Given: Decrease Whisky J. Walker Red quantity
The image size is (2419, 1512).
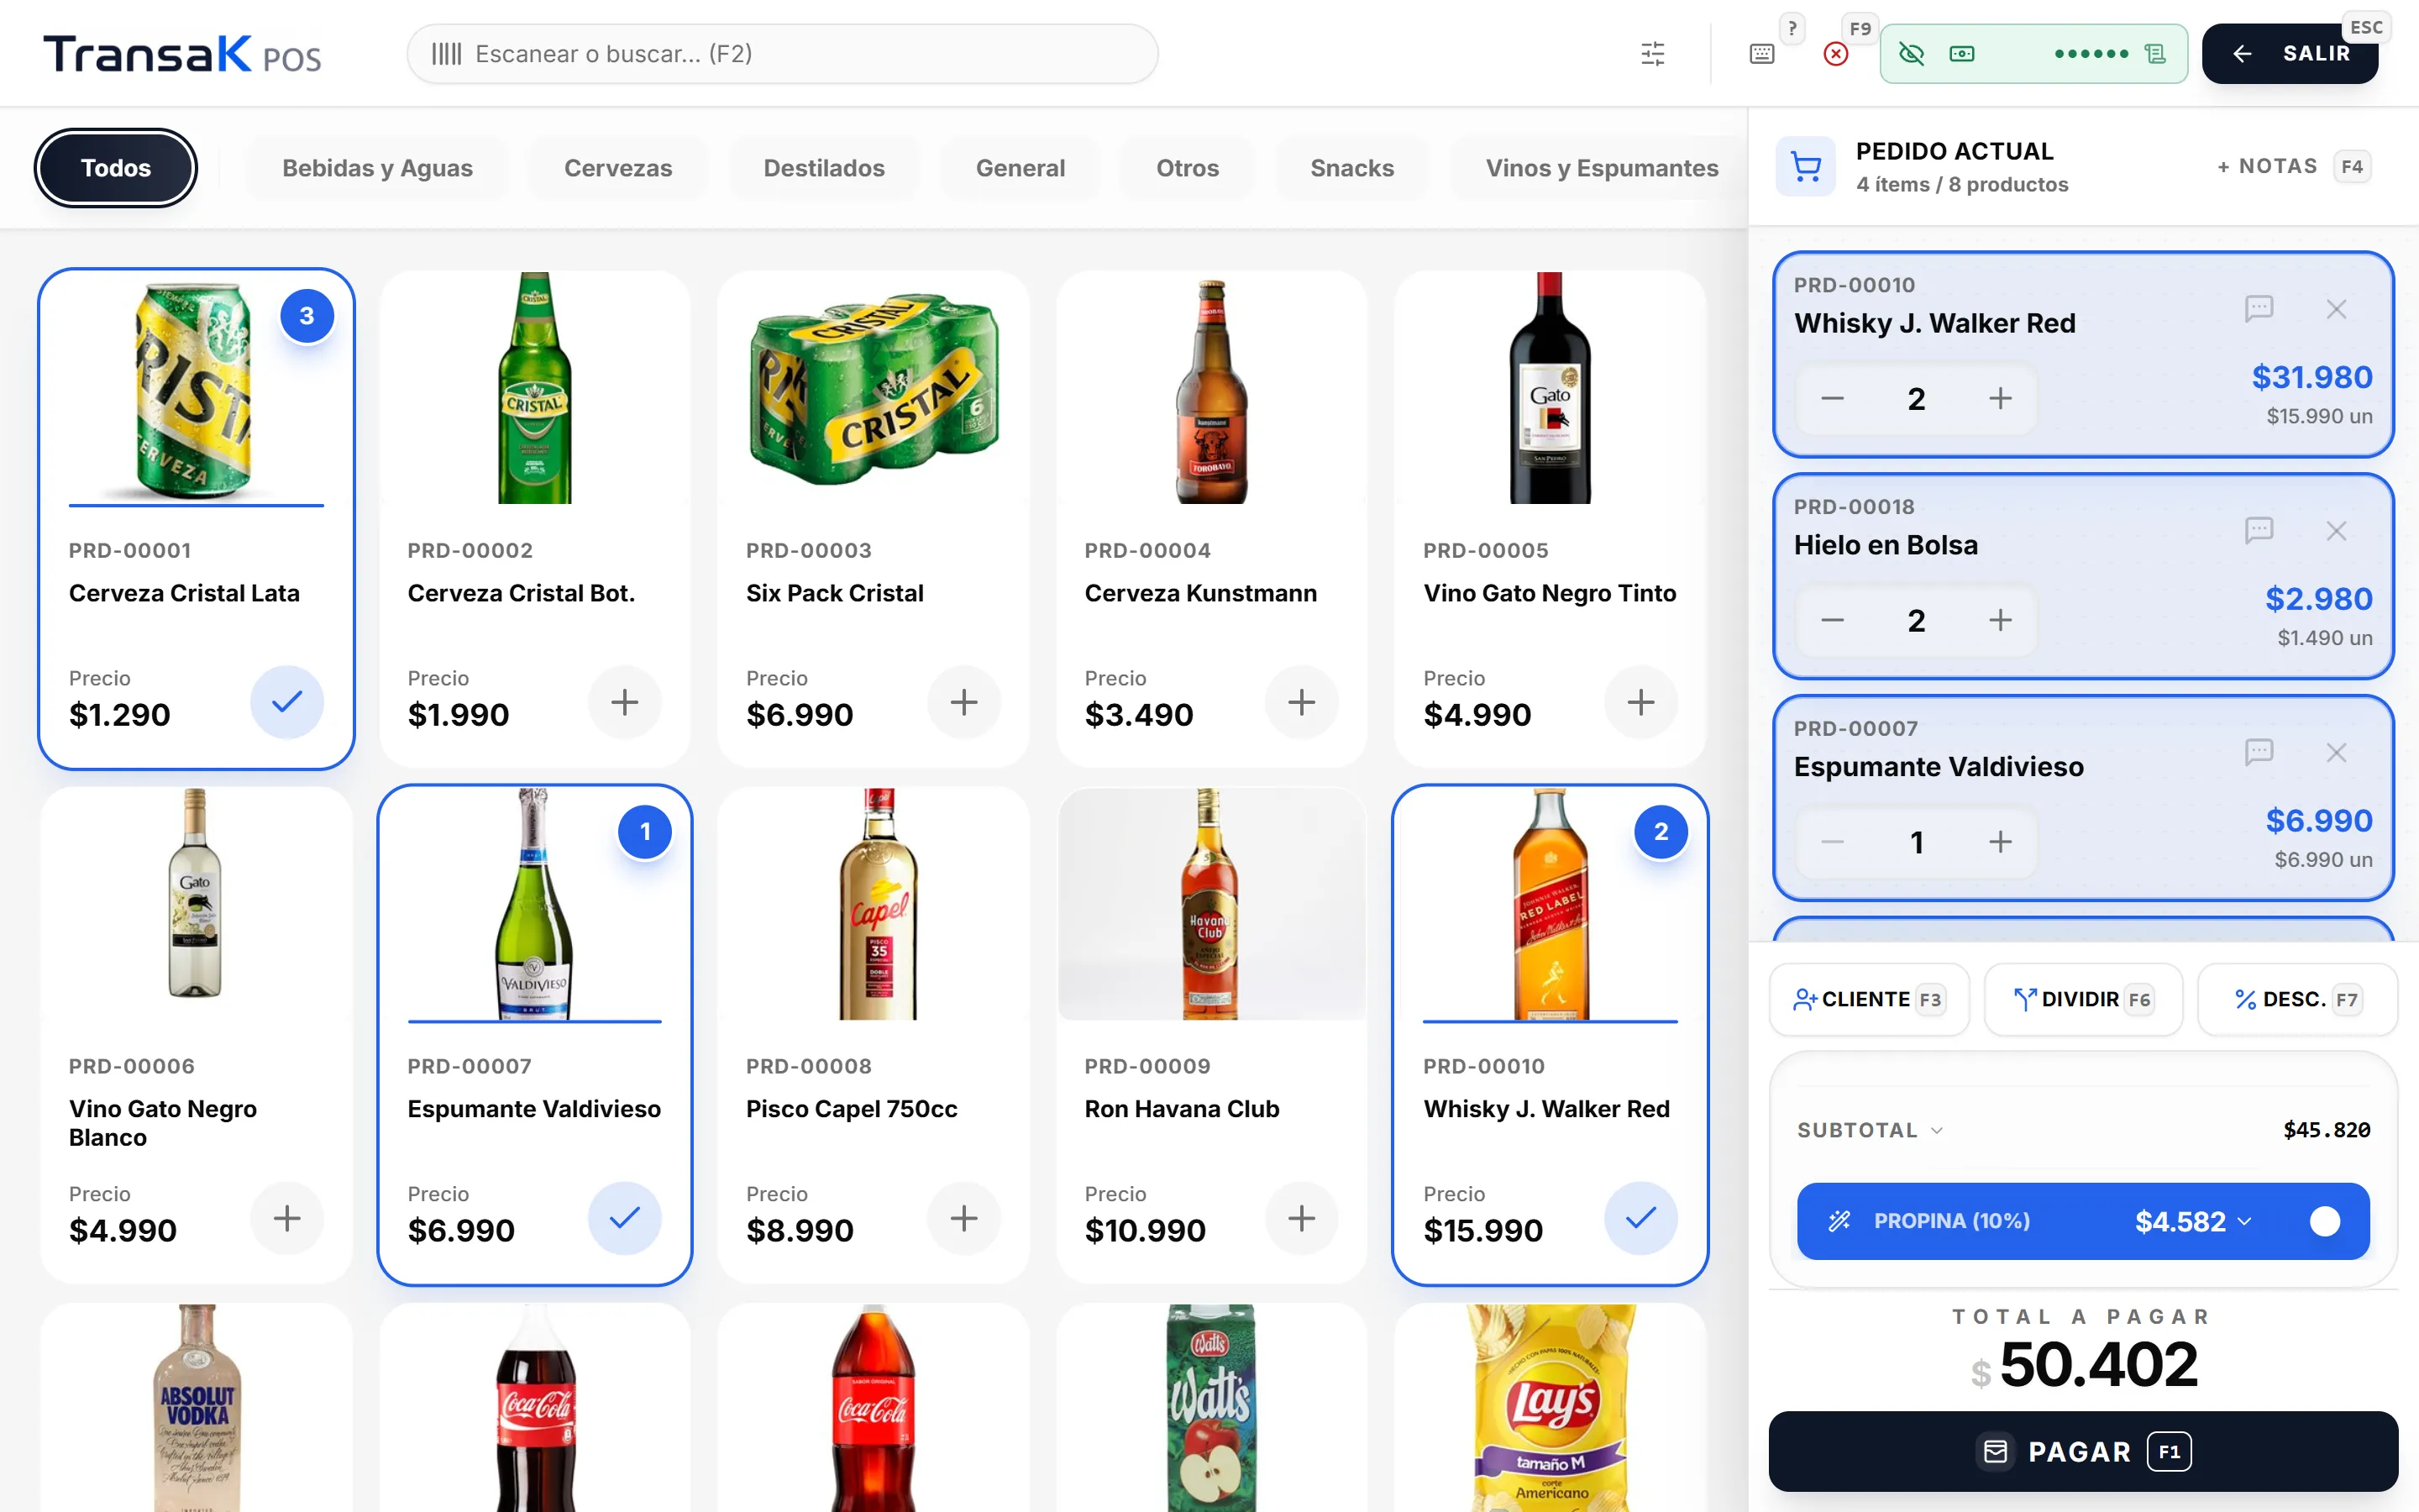Looking at the screenshot, I should 1832,399.
